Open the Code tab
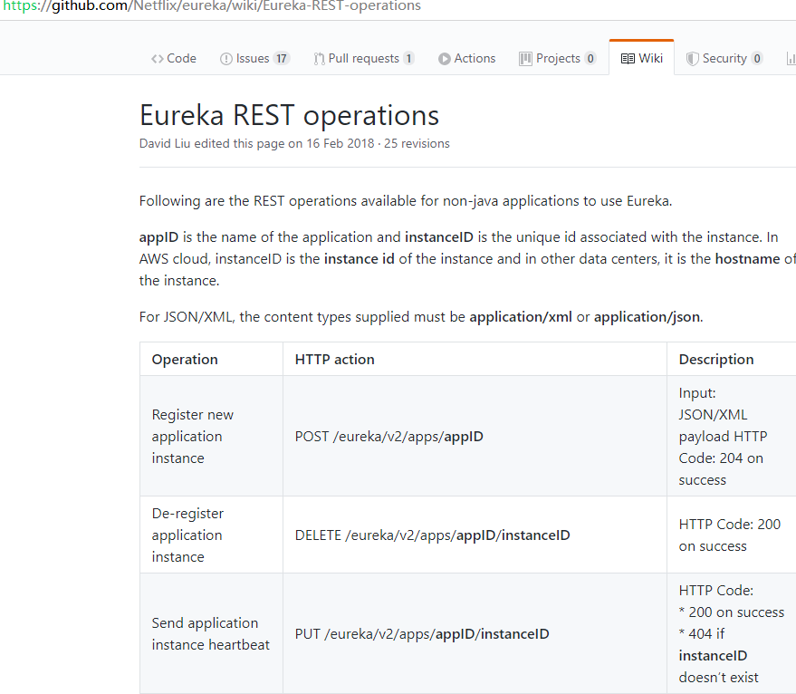Viewport: 796px width, 694px height. (x=174, y=58)
